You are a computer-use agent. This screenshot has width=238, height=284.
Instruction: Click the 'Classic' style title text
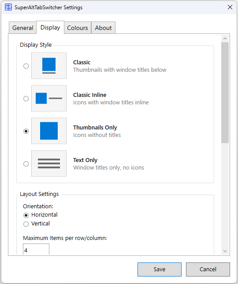click(82, 63)
